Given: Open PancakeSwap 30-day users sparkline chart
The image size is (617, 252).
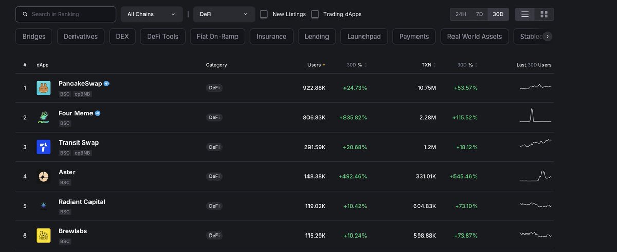Looking at the screenshot, I should (x=535, y=87).
